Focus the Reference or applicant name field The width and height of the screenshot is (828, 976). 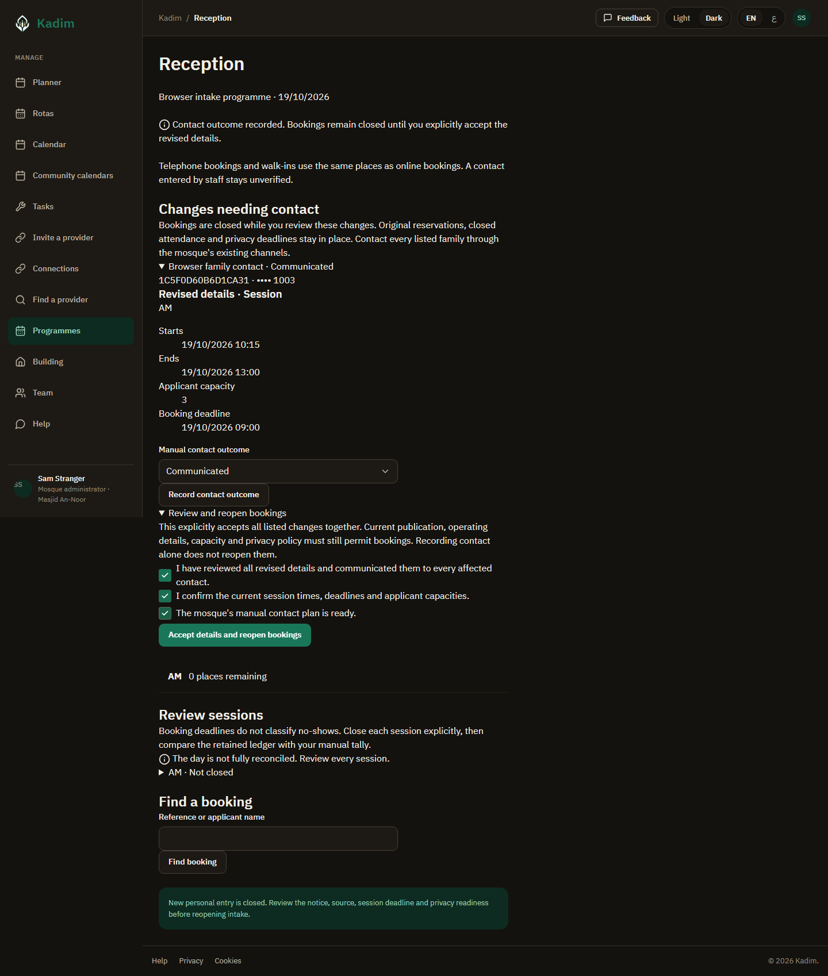click(x=278, y=839)
